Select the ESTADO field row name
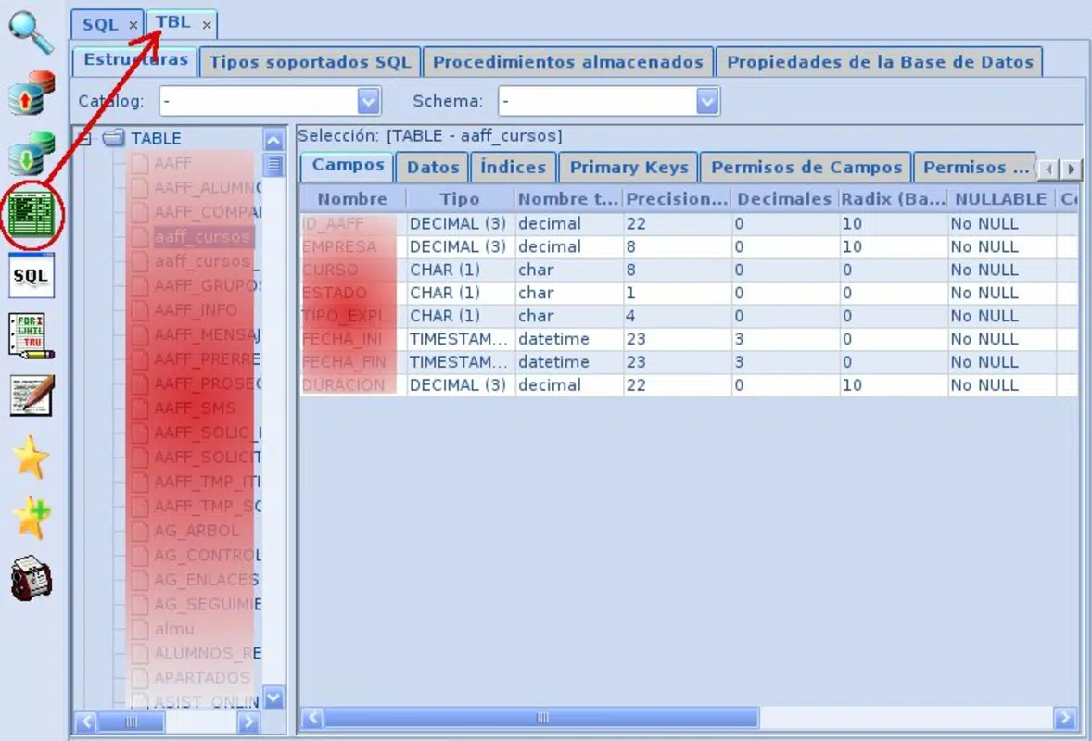Image resolution: width=1092 pixels, height=741 pixels. pyautogui.click(x=335, y=293)
